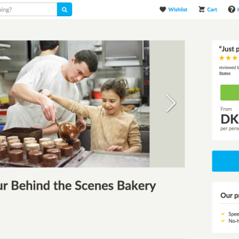Click the "reviewed by" text under the stars
This screenshot has height=239, width=239.
[x=229, y=67]
